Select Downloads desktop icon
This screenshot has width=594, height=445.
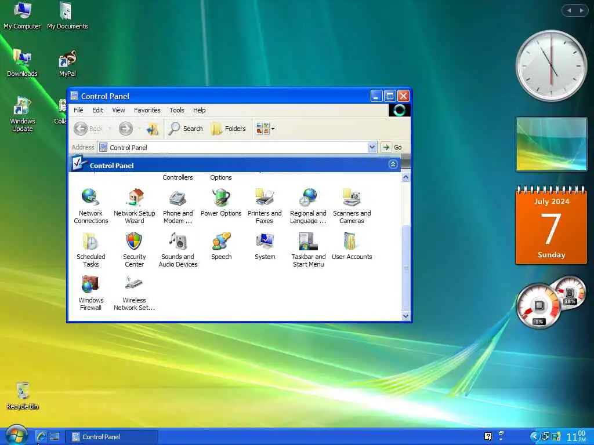(x=22, y=63)
